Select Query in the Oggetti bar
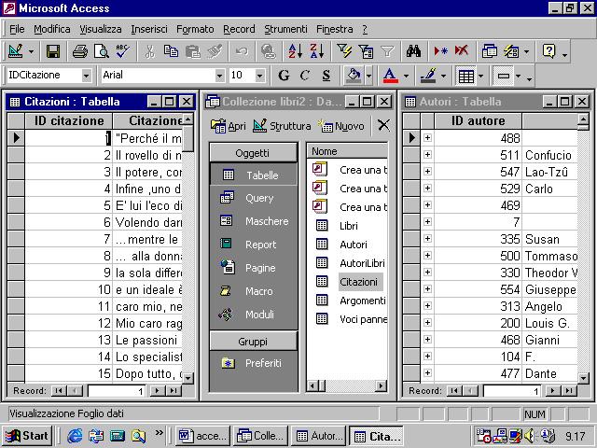597x448 pixels. click(x=253, y=198)
